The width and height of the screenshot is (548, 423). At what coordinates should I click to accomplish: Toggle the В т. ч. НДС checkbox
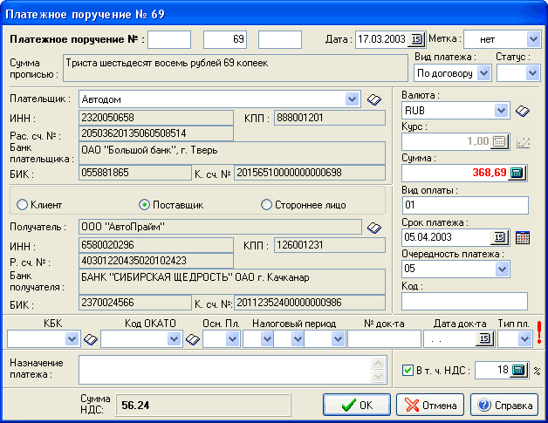point(408,371)
